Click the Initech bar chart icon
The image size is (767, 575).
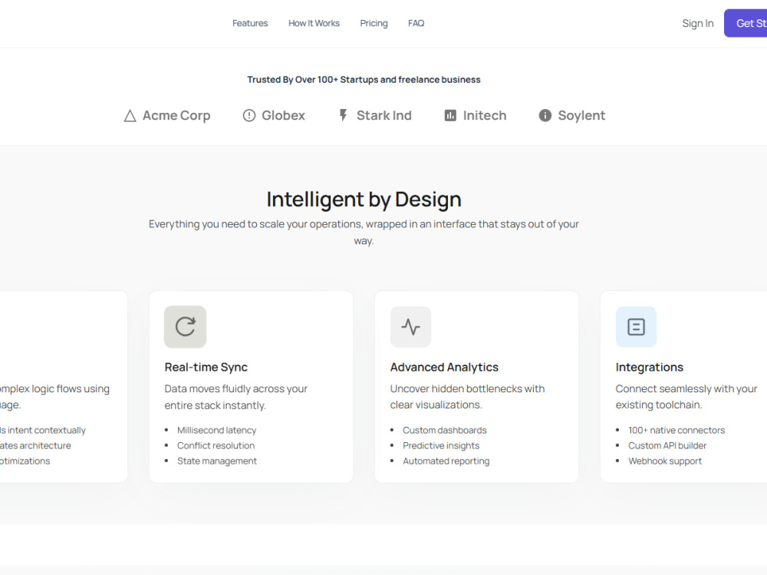(x=450, y=116)
